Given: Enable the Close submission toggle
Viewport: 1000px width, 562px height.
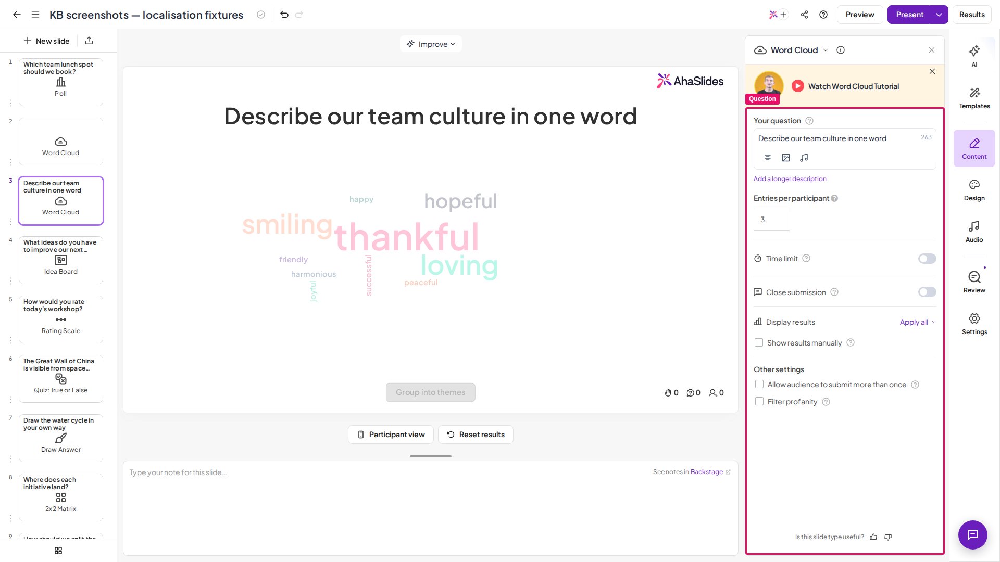Looking at the screenshot, I should [x=927, y=292].
